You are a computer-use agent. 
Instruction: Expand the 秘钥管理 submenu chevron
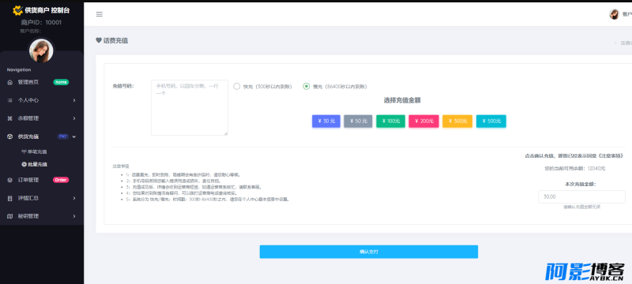click(74, 216)
